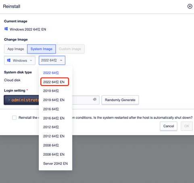Click the 'Windows 2022 64位 EN' current image text
Image resolution: width=194 pixels, height=183 pixels.
28,29
